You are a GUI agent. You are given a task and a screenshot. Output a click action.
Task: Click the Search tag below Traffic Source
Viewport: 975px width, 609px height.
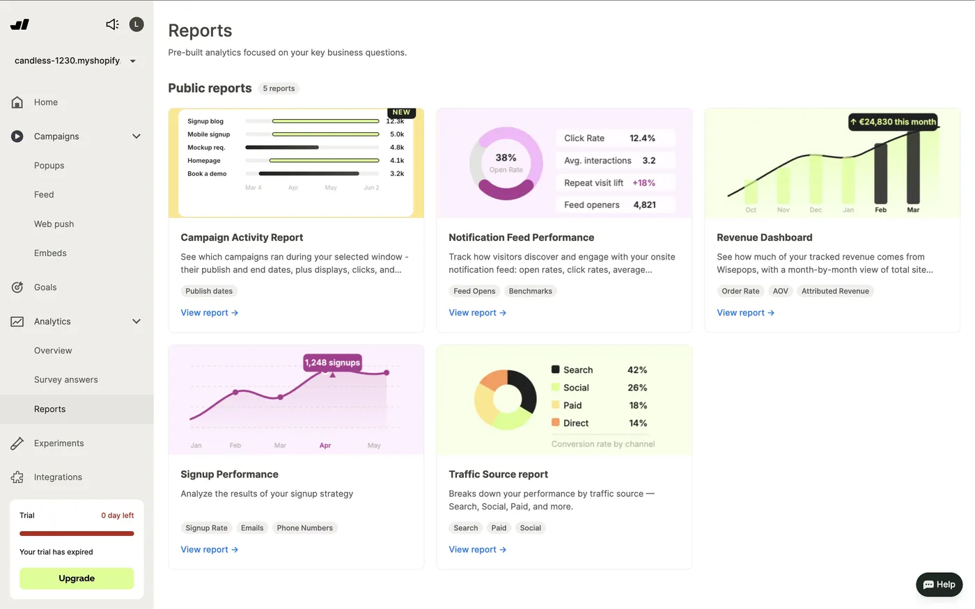[x=466, y=528]
